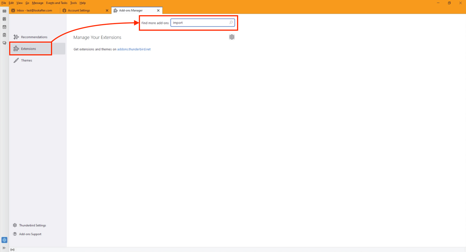
Task: Select Themes in the sidebar
Action: click(x=27, y=60)
